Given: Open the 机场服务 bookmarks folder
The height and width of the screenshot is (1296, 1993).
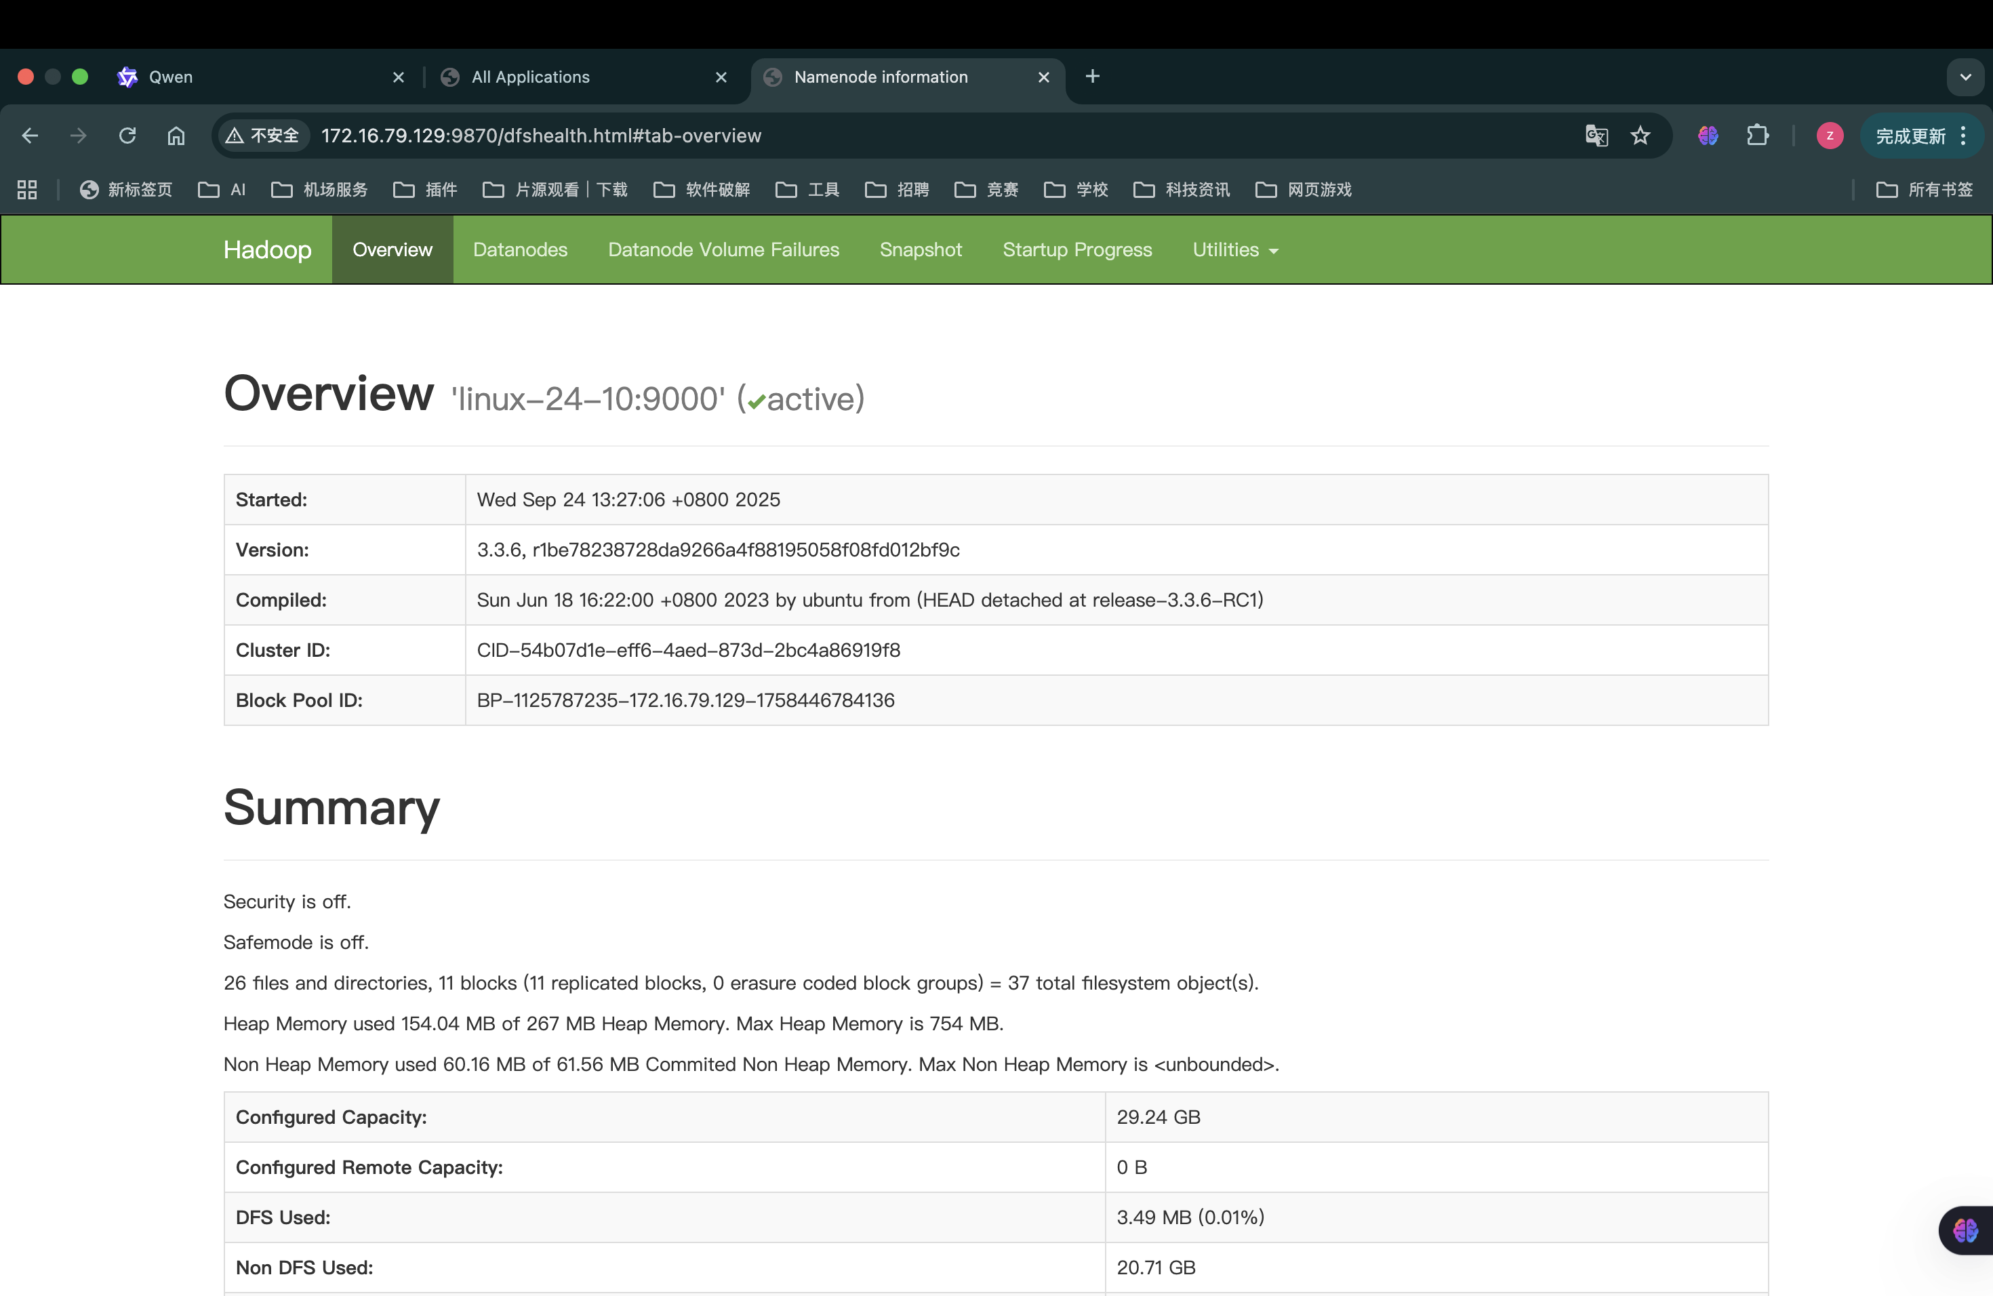Looking at the screenshot, I should tap(319, 190).
